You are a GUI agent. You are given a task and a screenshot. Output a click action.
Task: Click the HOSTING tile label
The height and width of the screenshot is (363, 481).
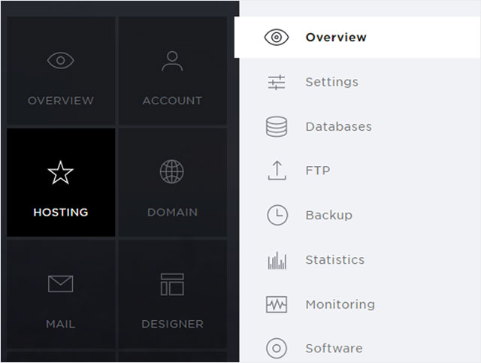click(61, 213)
